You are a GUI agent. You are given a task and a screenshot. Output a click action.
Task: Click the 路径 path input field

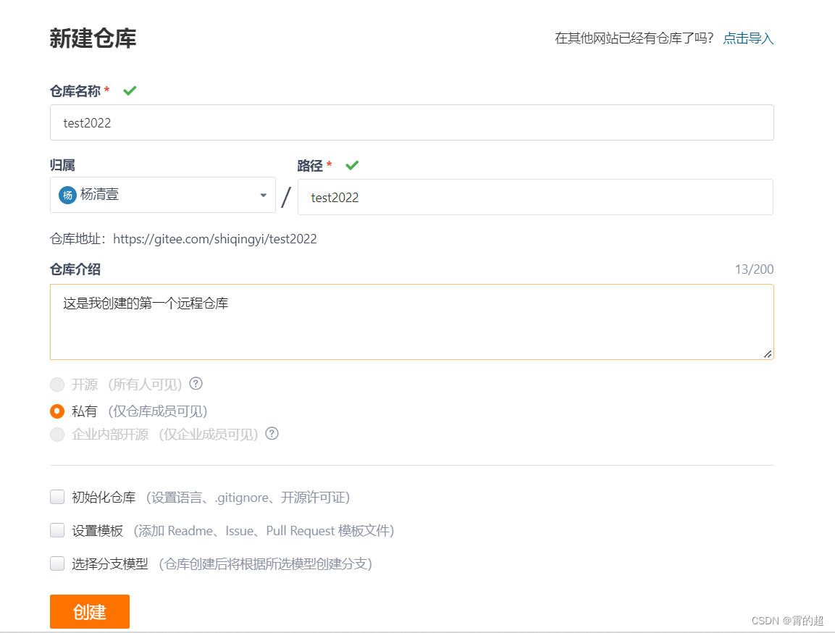[536, 197]
